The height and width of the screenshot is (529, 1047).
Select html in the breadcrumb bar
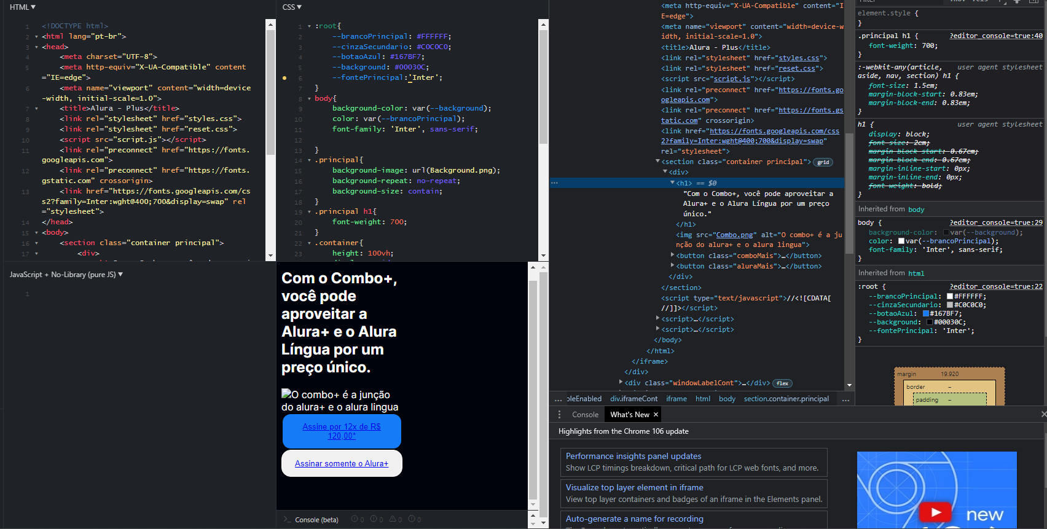coord(703,399)
